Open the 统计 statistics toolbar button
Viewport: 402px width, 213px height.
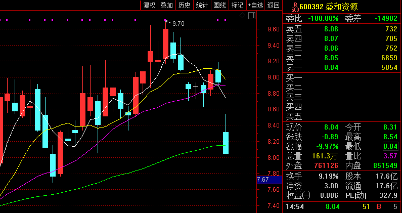point(202,5)
